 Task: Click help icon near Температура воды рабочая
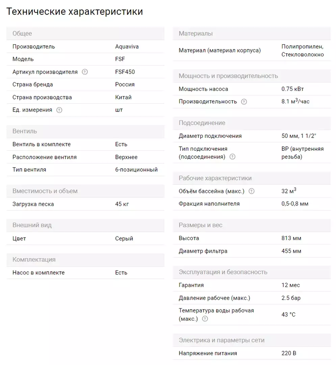(205, 319)
